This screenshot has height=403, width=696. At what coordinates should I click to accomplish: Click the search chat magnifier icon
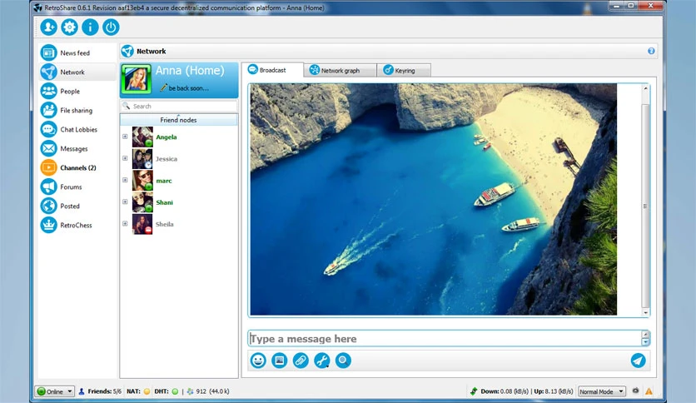point(343,361)
